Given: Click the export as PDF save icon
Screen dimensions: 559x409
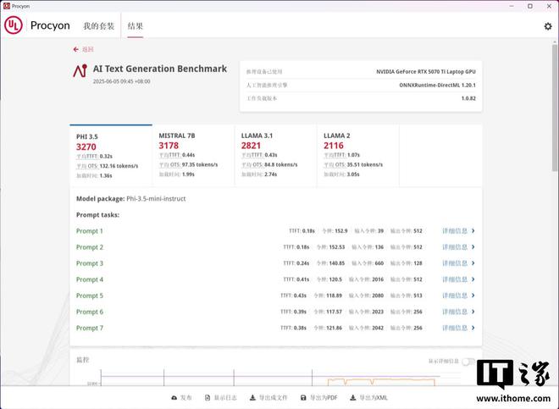Looking at the screenshot, I should click(303, 398).
